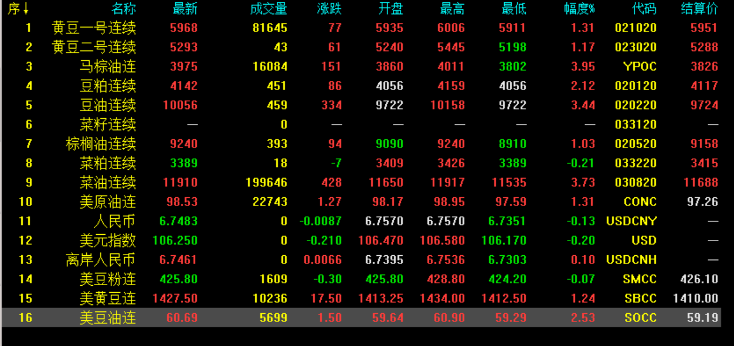Click high price 6.7536

click(x=446, y=259)
